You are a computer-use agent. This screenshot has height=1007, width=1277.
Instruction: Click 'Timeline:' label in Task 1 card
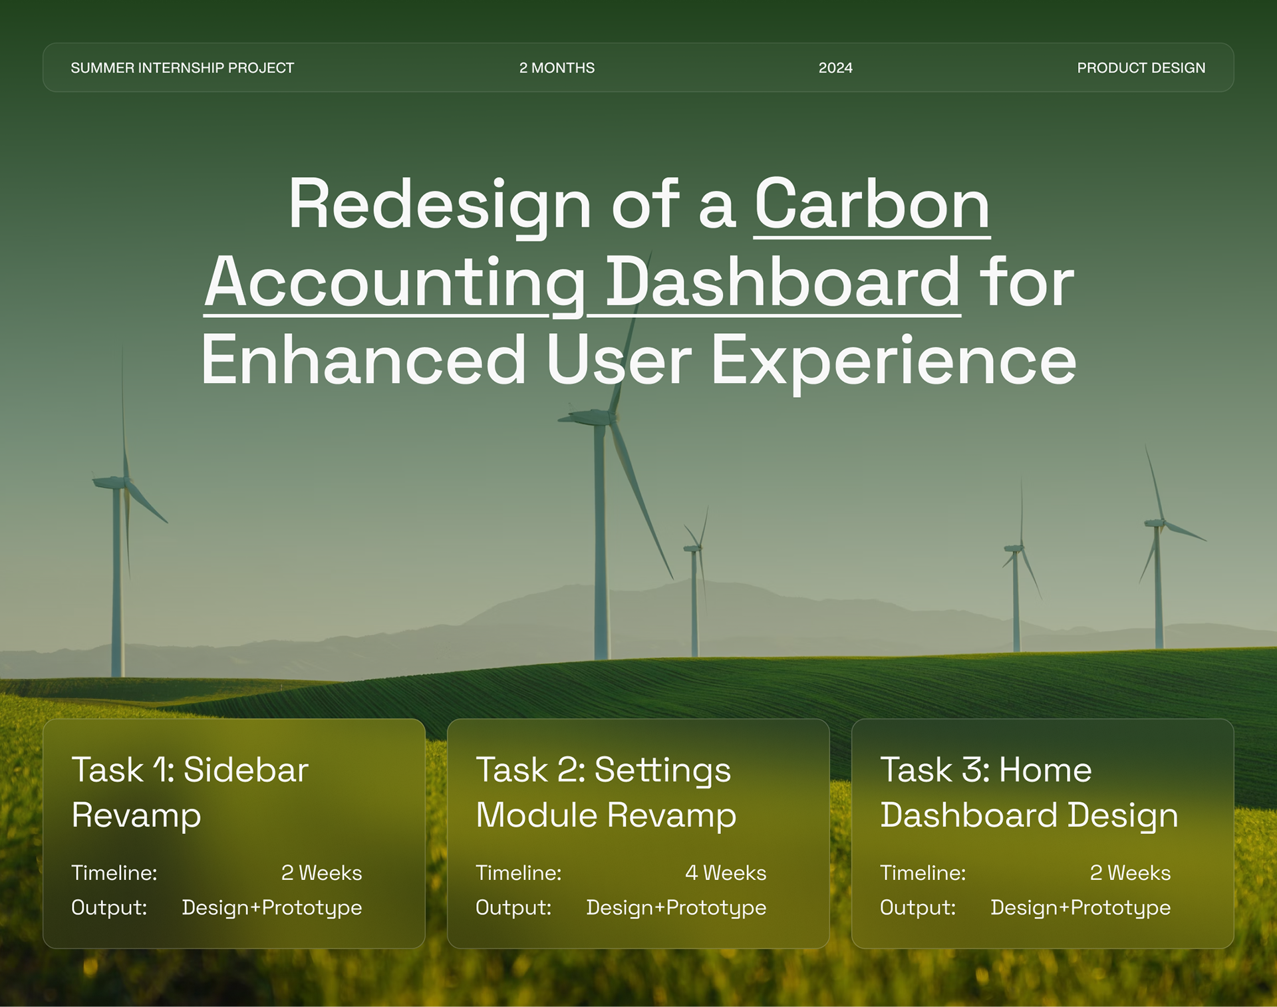[x=114, y=873]
